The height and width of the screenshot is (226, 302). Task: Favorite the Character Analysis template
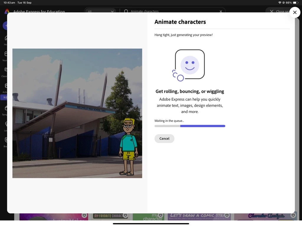293,215
